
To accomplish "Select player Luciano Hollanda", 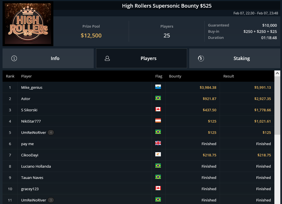I will tap(36, 166).
